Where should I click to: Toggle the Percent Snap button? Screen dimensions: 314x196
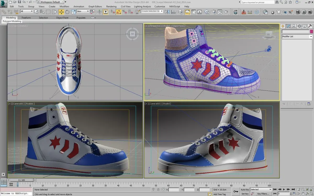point(125,12)
